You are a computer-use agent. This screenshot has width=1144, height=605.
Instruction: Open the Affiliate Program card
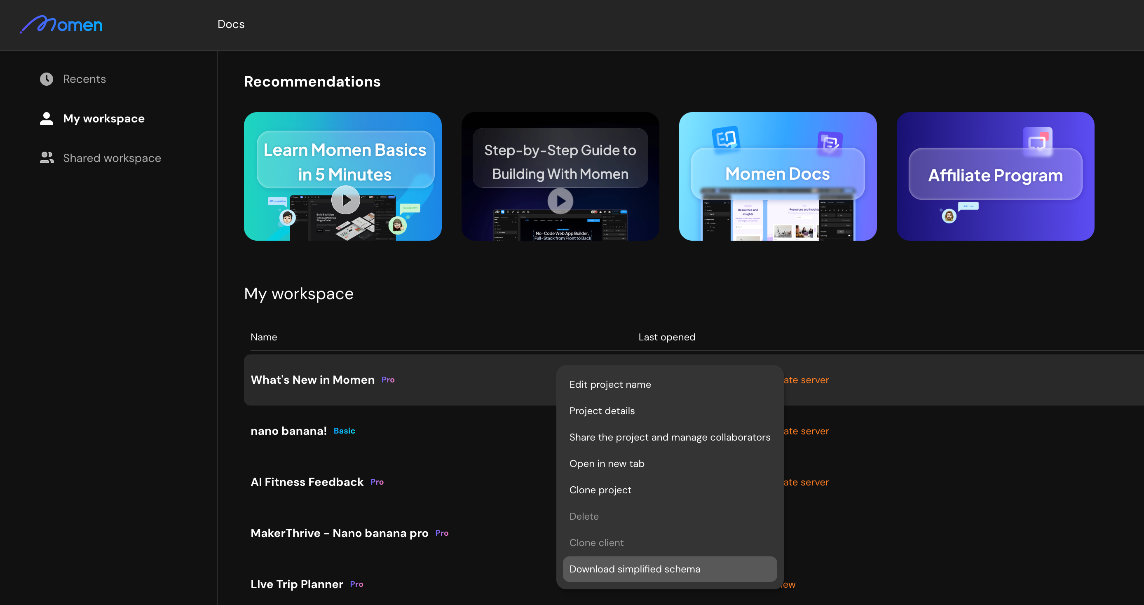tap(995, 176)
